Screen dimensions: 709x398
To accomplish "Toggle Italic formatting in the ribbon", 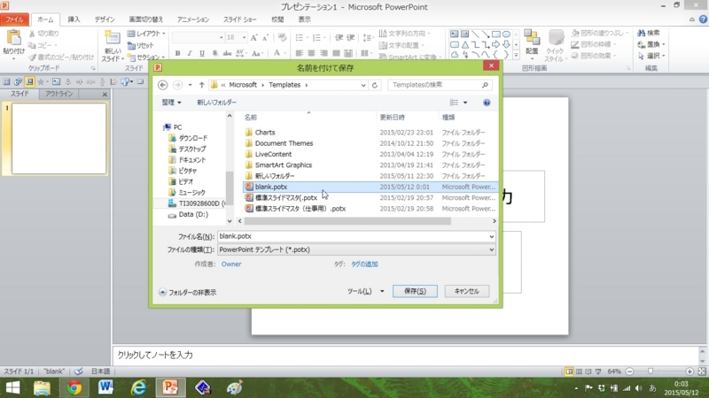I will (190, 53).
